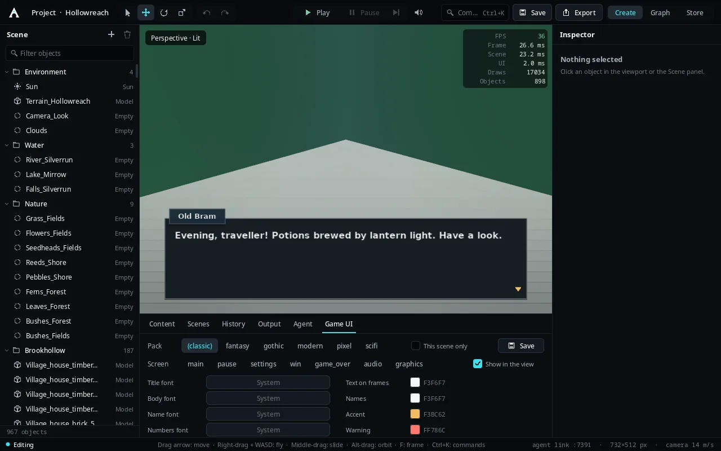Open the Body font dropdown
This screenshot has width=721, height=451.
click(268, 398)
